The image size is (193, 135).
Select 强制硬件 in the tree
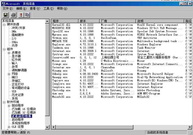coord(18,35)
